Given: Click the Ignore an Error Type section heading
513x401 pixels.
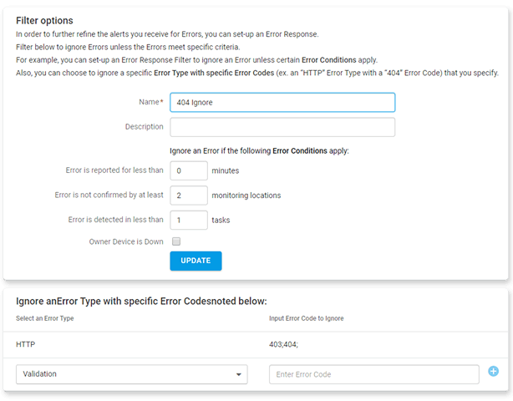Looking at the screenshot, I should tap(141, 301).
